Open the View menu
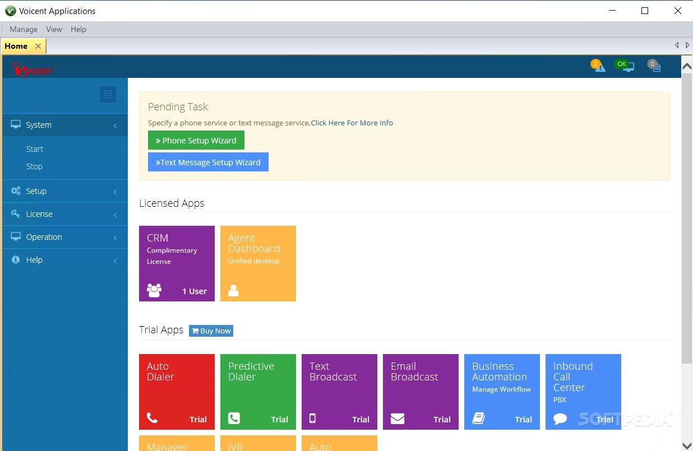The image size is (693, 451). tap(54, 29)
